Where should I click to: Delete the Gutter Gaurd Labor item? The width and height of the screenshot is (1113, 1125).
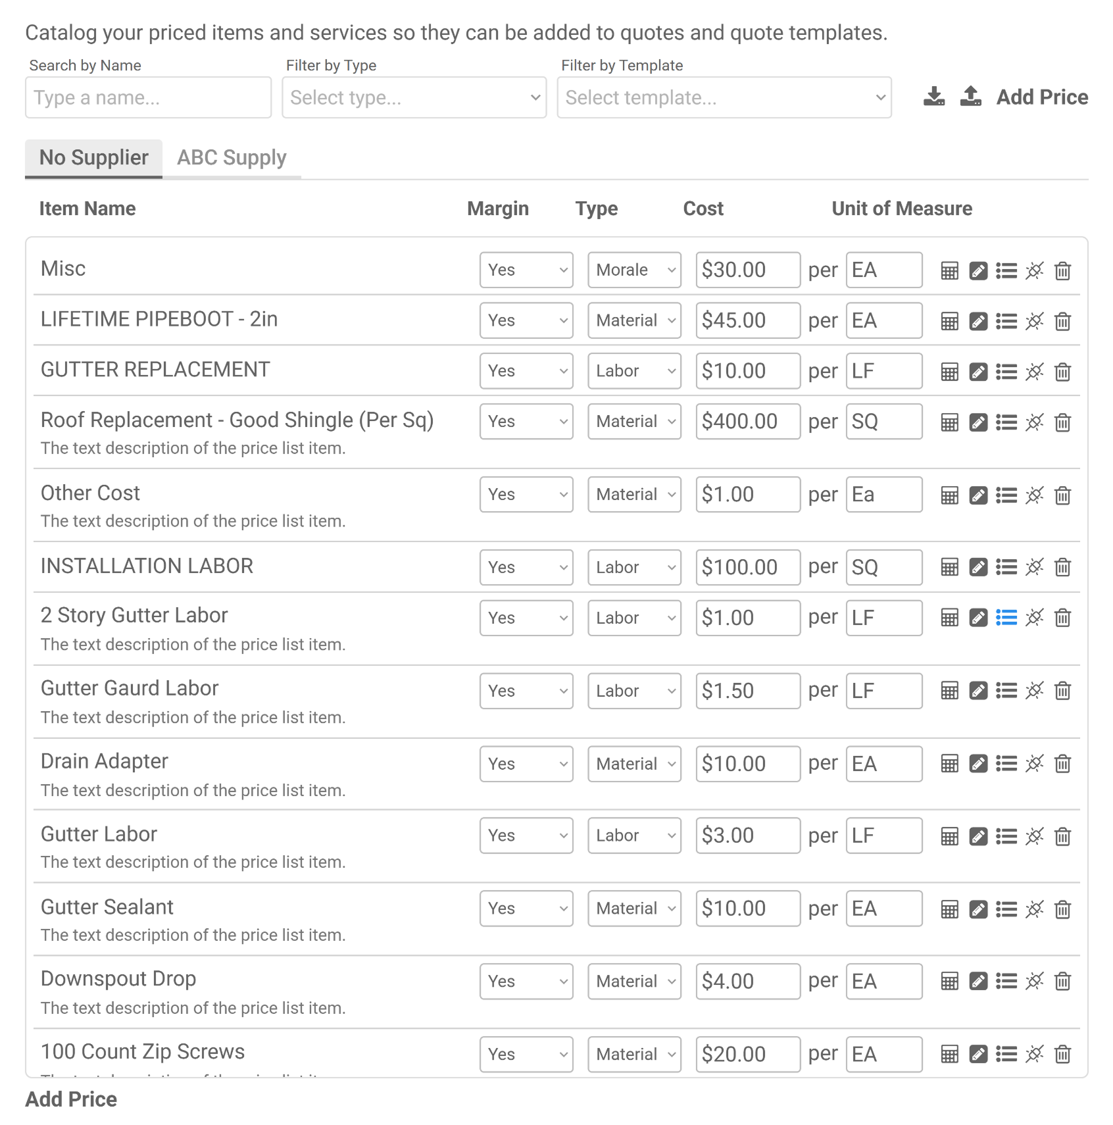tap(1062, 691)
